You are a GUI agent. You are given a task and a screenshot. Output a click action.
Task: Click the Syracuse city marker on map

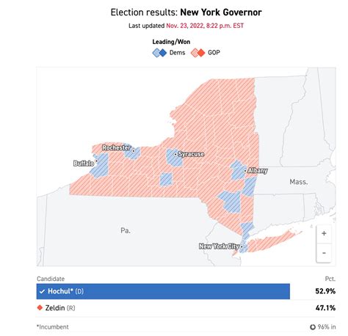coord(175,154)
